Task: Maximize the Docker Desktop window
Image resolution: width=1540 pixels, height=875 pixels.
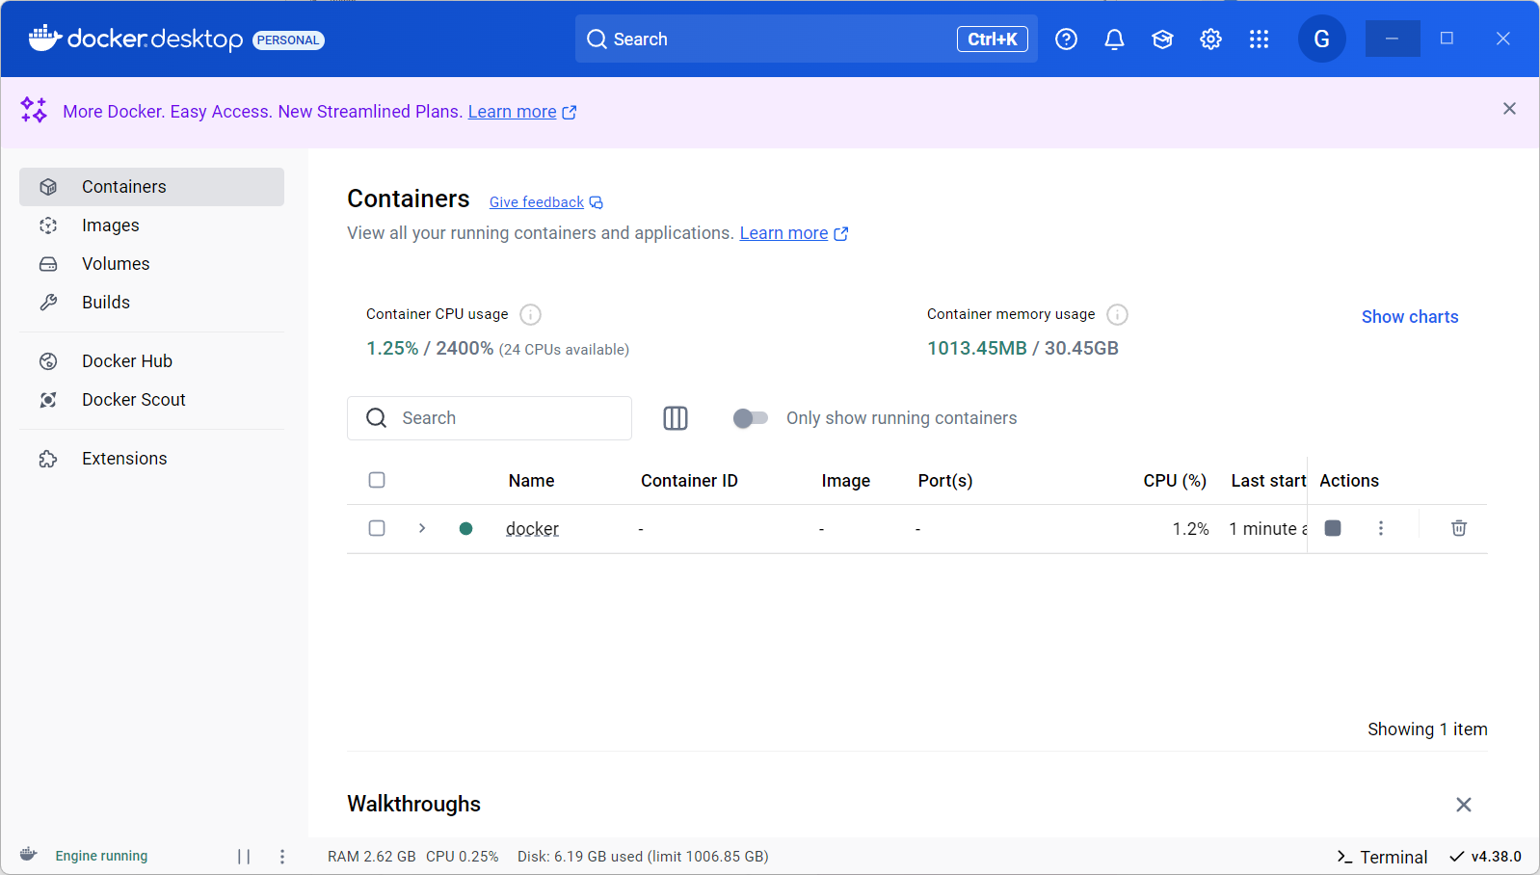Action: [x=1447, y=39]
